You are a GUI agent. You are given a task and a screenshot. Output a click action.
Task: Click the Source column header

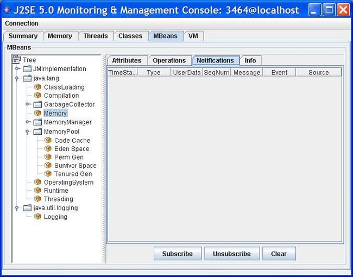pyautogui.click(x=319, y=73)
